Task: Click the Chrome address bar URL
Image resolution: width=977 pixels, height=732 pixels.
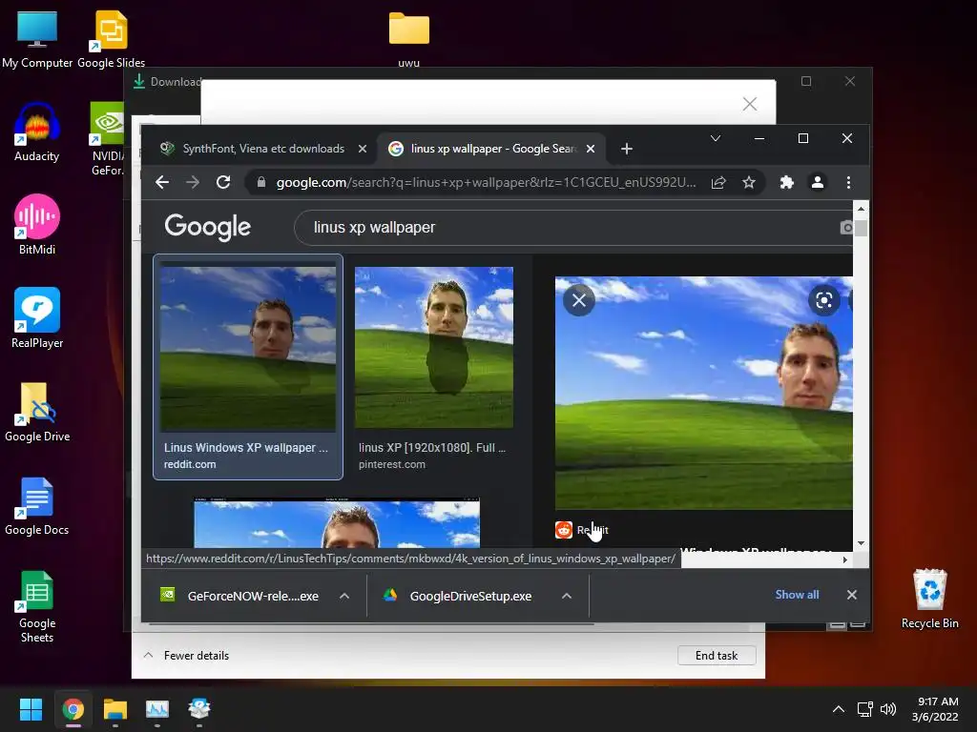Action: (x=486, y=182)
